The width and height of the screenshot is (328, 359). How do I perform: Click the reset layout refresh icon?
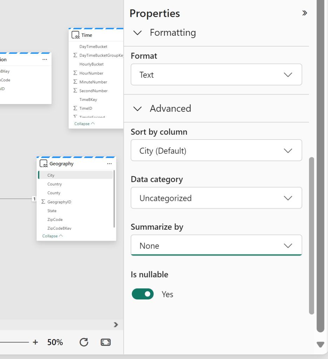point(84,342)
